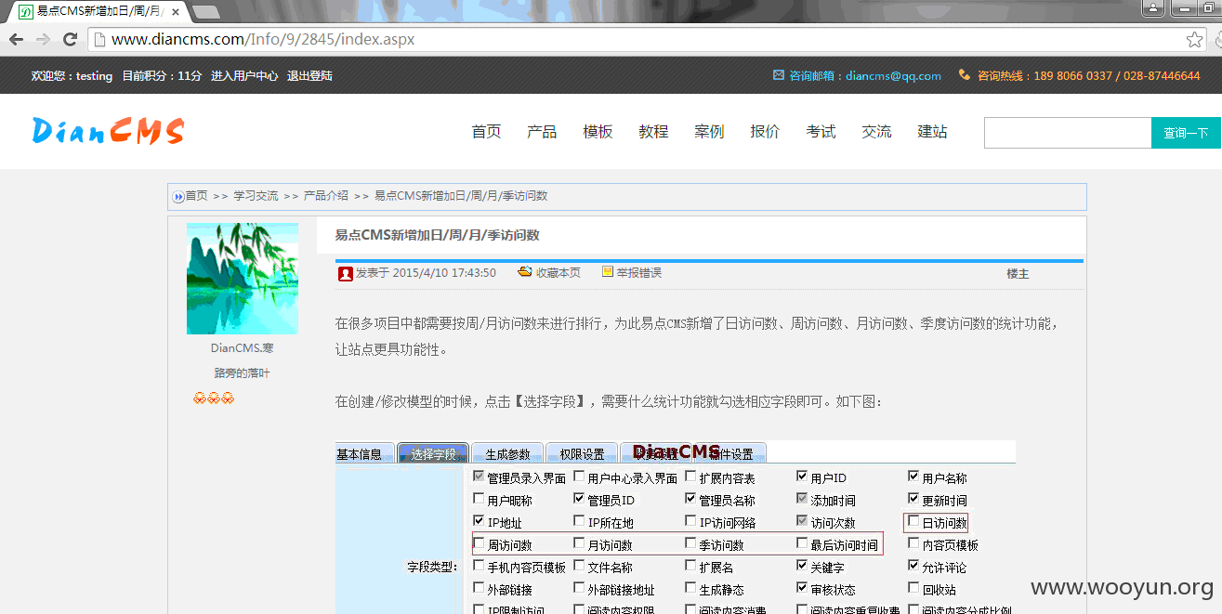Screen dimensions: 1222x614
Task: Click the signature text 路旁的落叶
Action: (242, 373)
